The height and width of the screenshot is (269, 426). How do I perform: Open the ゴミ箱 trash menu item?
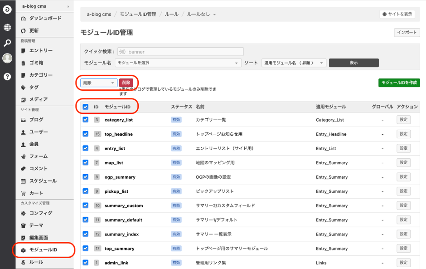click(36, 63)
